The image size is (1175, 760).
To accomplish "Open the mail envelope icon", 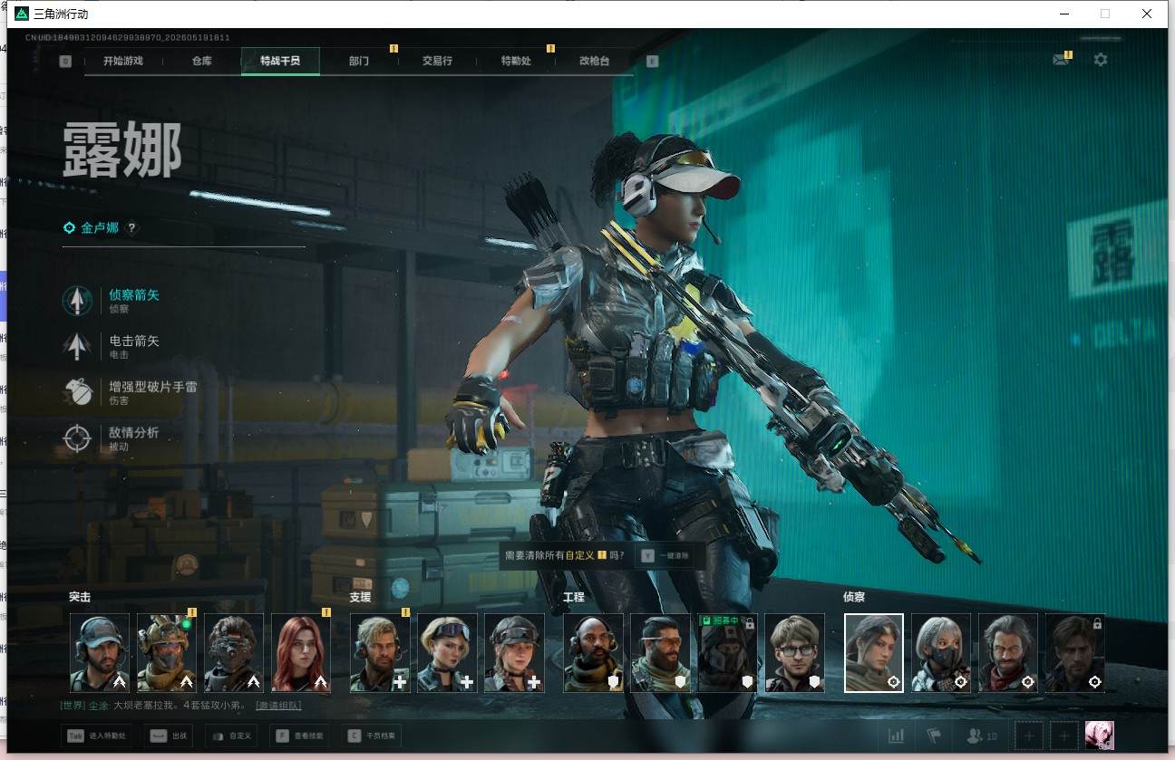I will tap(1060, 60).
